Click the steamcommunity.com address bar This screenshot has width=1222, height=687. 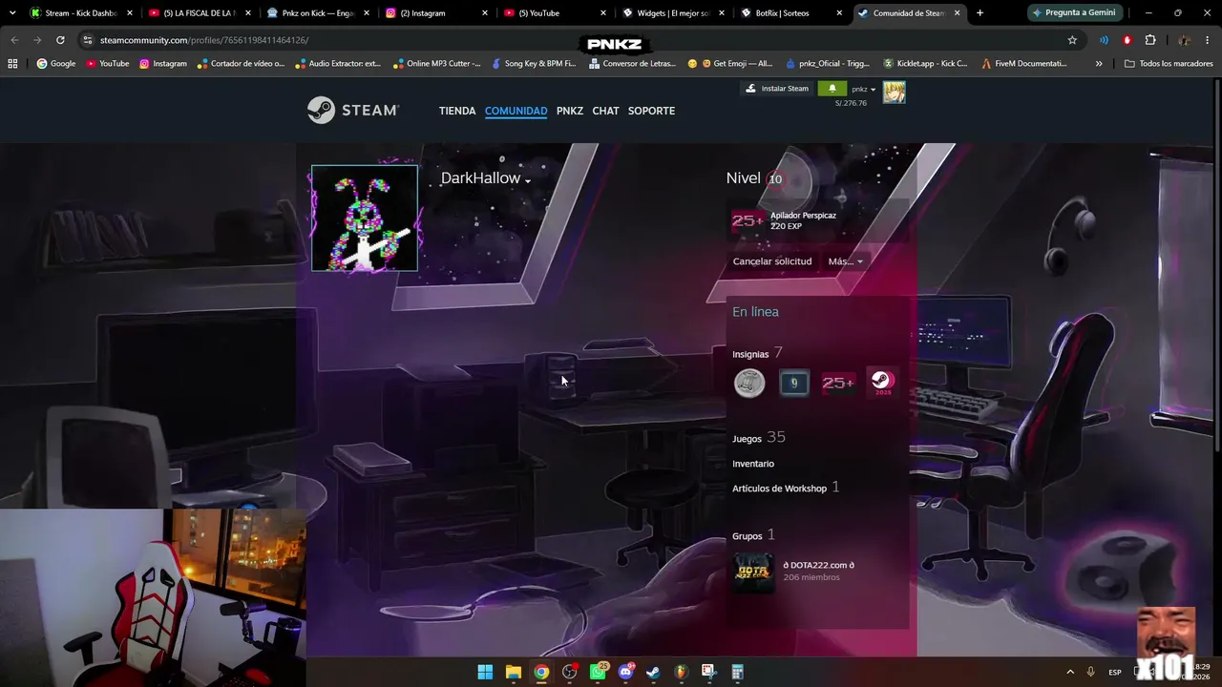[573, 40]
